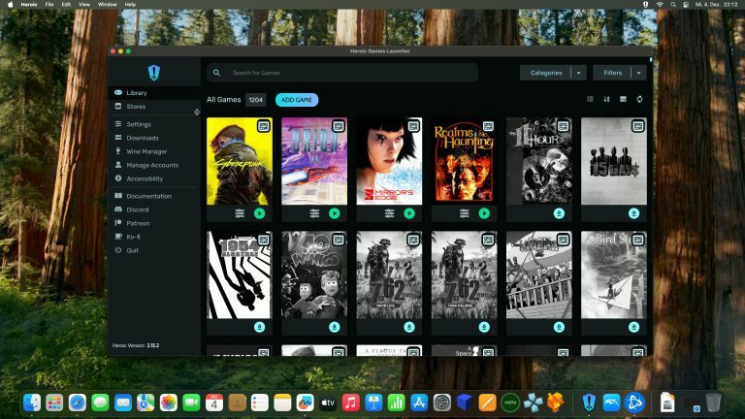Open Realms of the Haunting cover
The width and height of the screenshot is (745, 419).
coord(465,162)
